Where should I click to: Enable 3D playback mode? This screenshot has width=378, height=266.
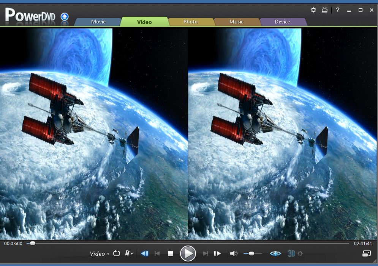291,253
